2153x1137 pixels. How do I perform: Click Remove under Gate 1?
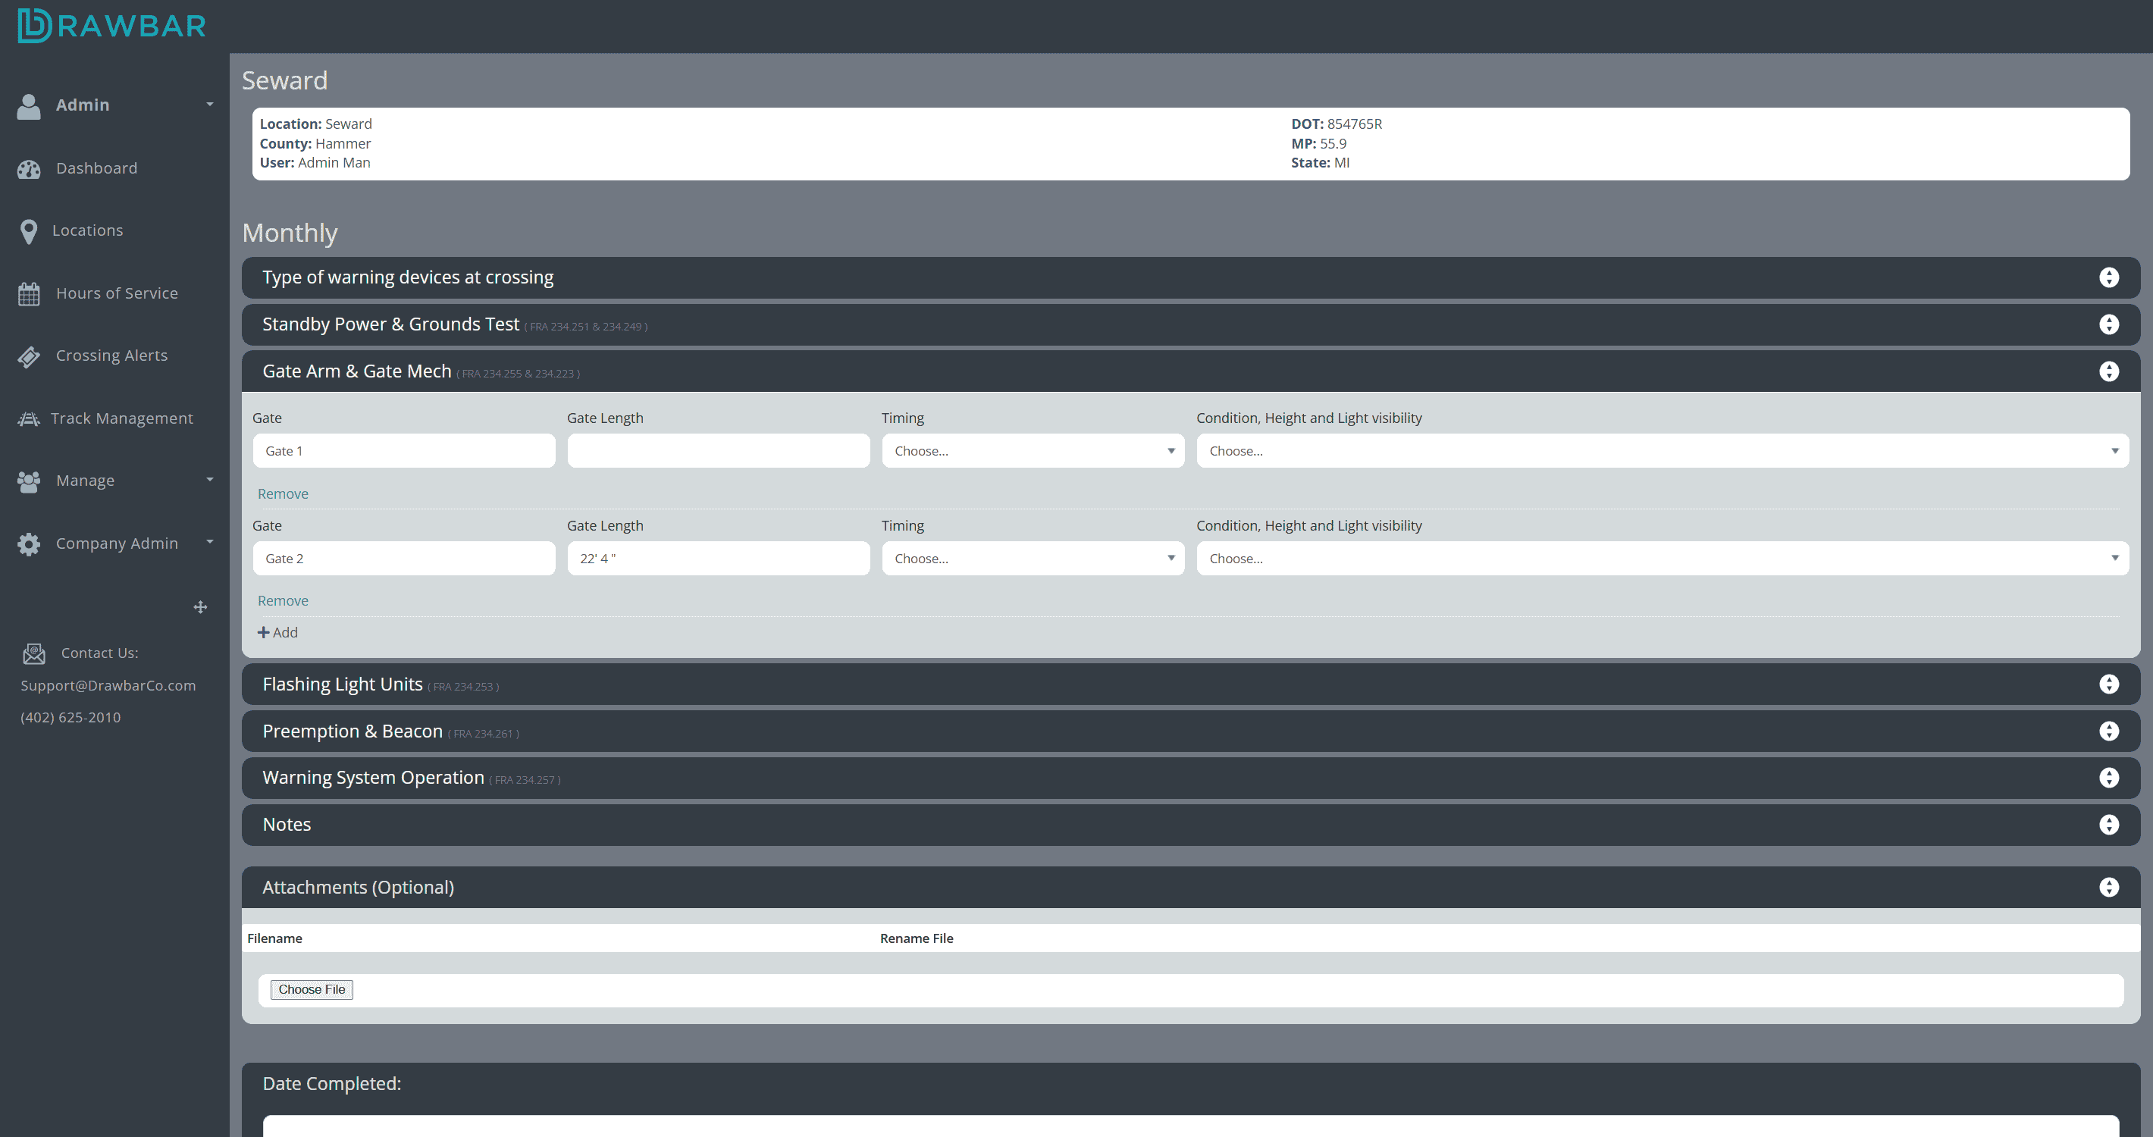283,493
